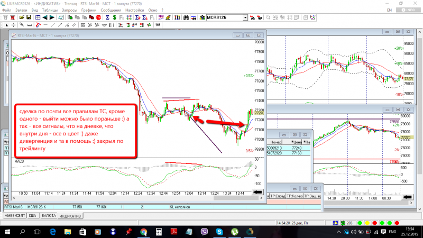The height and width of the screenshot is (238, 423).
Task: Click the green copy documents icon
Action: 70,17
